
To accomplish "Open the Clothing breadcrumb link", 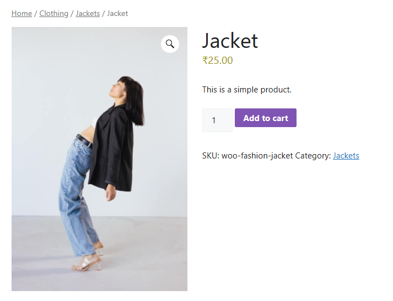I will coord(53,13).
